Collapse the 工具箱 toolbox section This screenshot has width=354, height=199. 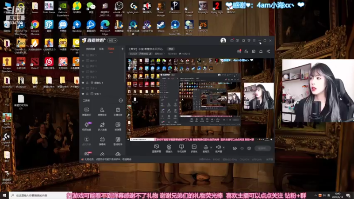(120, 100)
